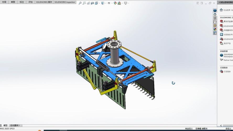Image resolution: width=233 pixels, height=131 pixels.
Task: Open Appearances color ball tab in task pane
Action: [215, 29]
